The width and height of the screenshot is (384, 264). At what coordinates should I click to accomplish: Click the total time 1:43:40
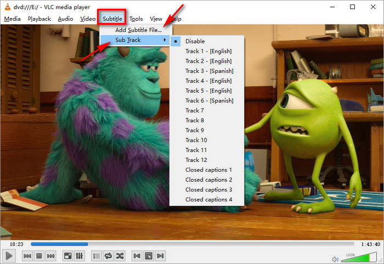[370, 244]
